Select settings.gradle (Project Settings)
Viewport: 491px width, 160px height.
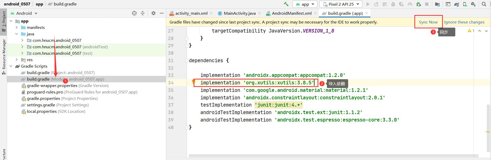[86, 105]
